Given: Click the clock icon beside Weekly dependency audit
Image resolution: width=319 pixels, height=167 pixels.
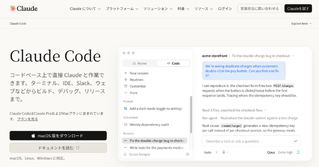Looking at the screenshot, I should [126, 124].
